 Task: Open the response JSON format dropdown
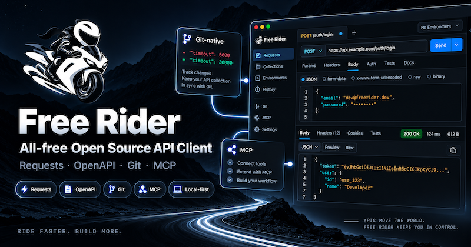tap(310, 147)
